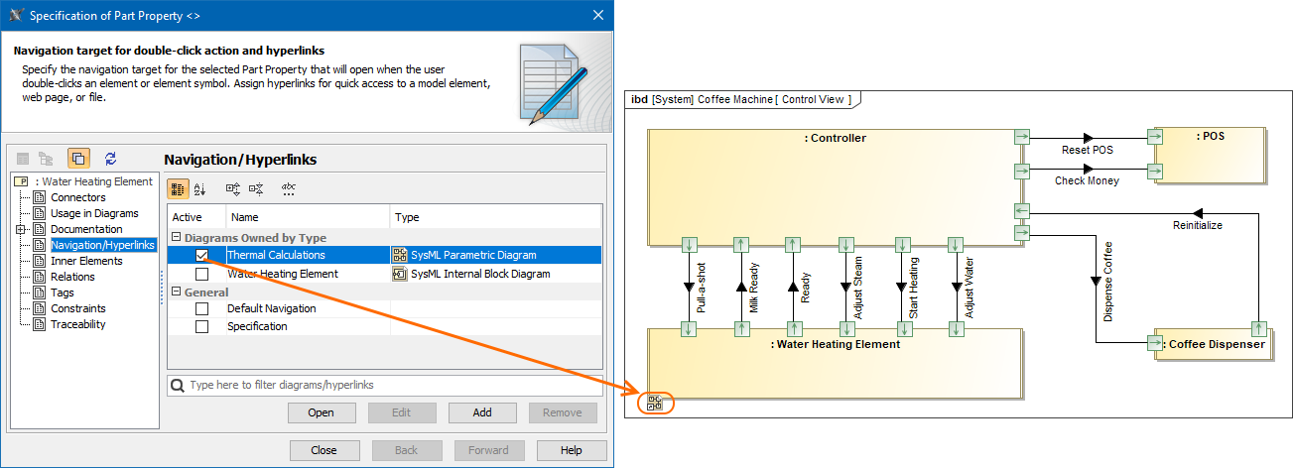The image size is (1294, 469).
Task: Click the Check Money port on POS block
Action: (x=1154, y=172)
